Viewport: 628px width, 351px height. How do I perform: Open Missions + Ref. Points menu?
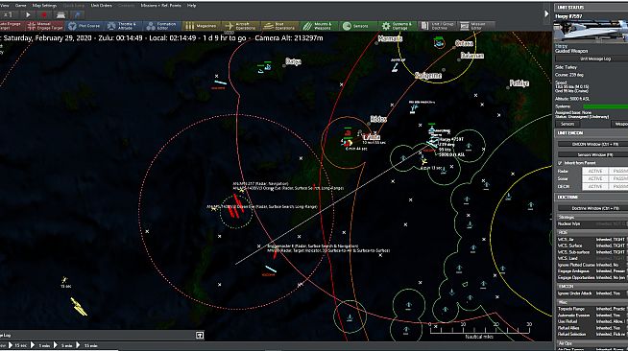160,6
